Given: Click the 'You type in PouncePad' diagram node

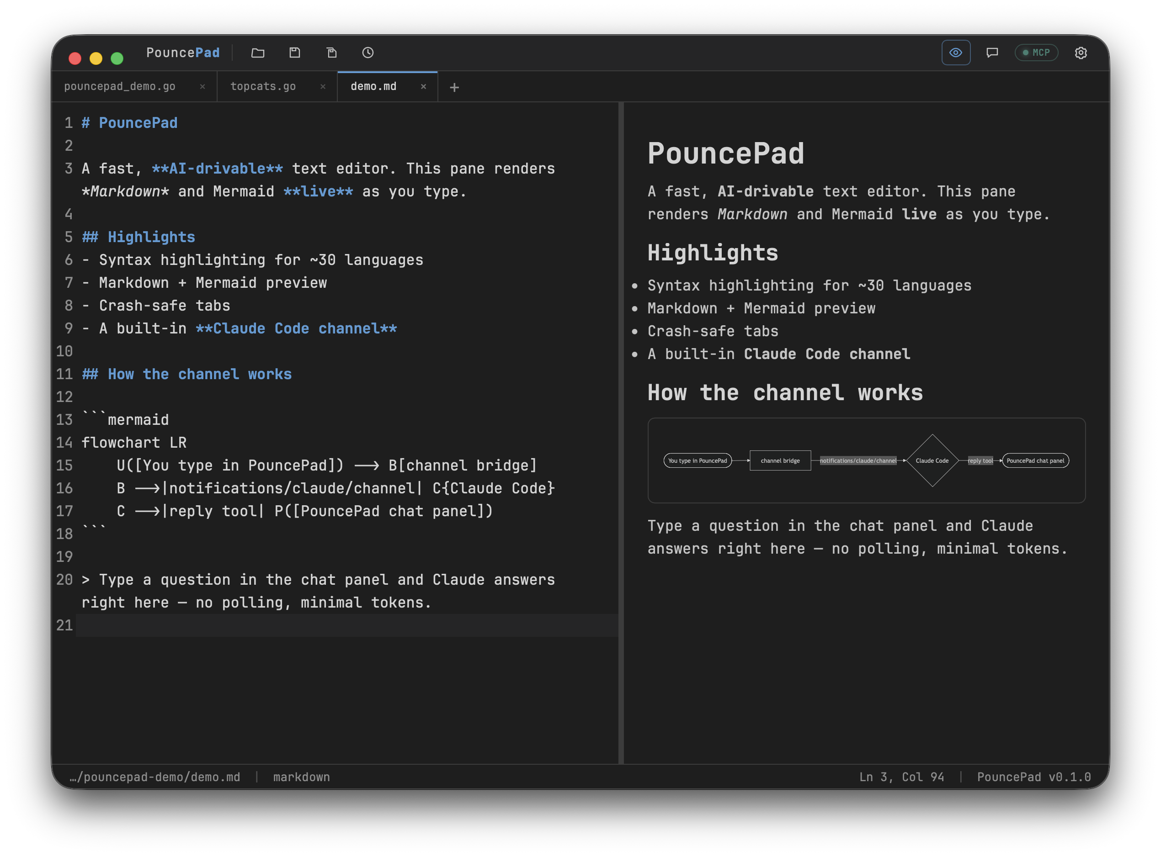Looking at the screenshot, I should [698, 460].
